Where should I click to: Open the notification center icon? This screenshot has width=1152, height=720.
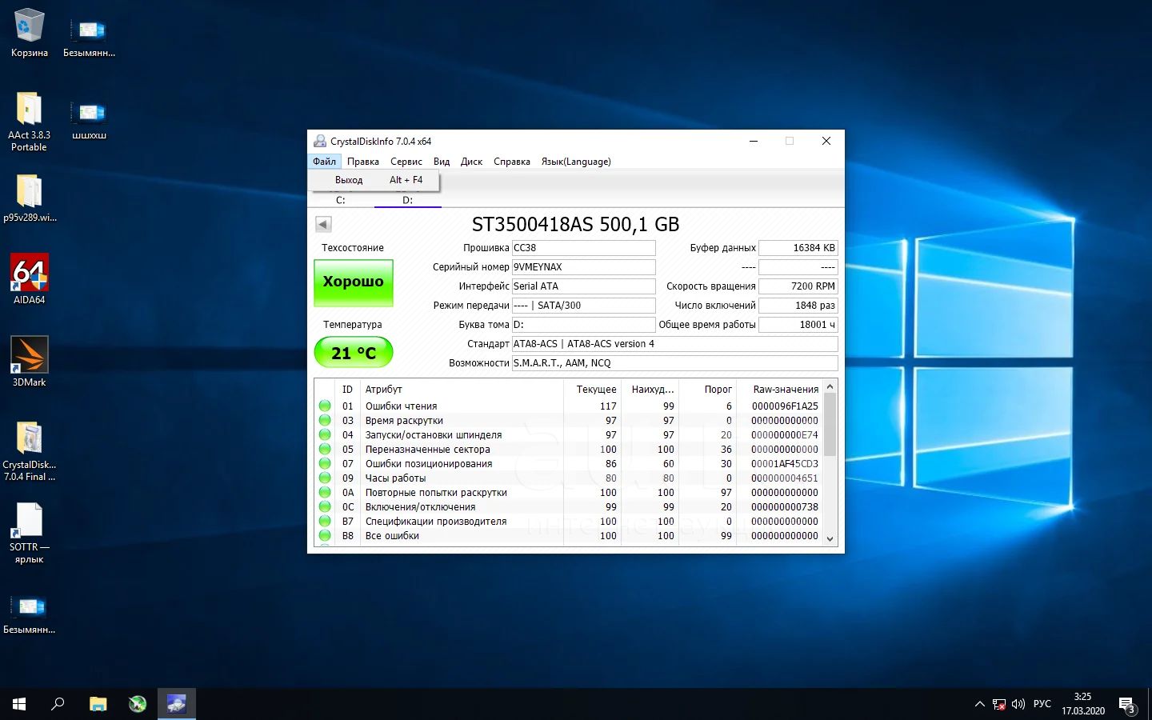(1127, 705)
